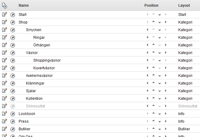The width and height of the screenshot is (200, 137).
Task: Open the Shop page via arrow icon
Action: [x=13, y=22]
